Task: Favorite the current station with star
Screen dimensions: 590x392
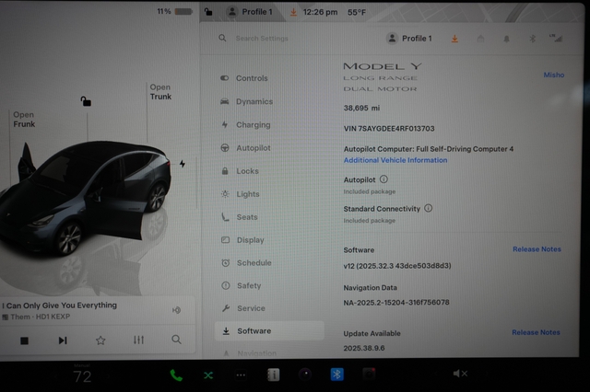Action: (100, 340)
